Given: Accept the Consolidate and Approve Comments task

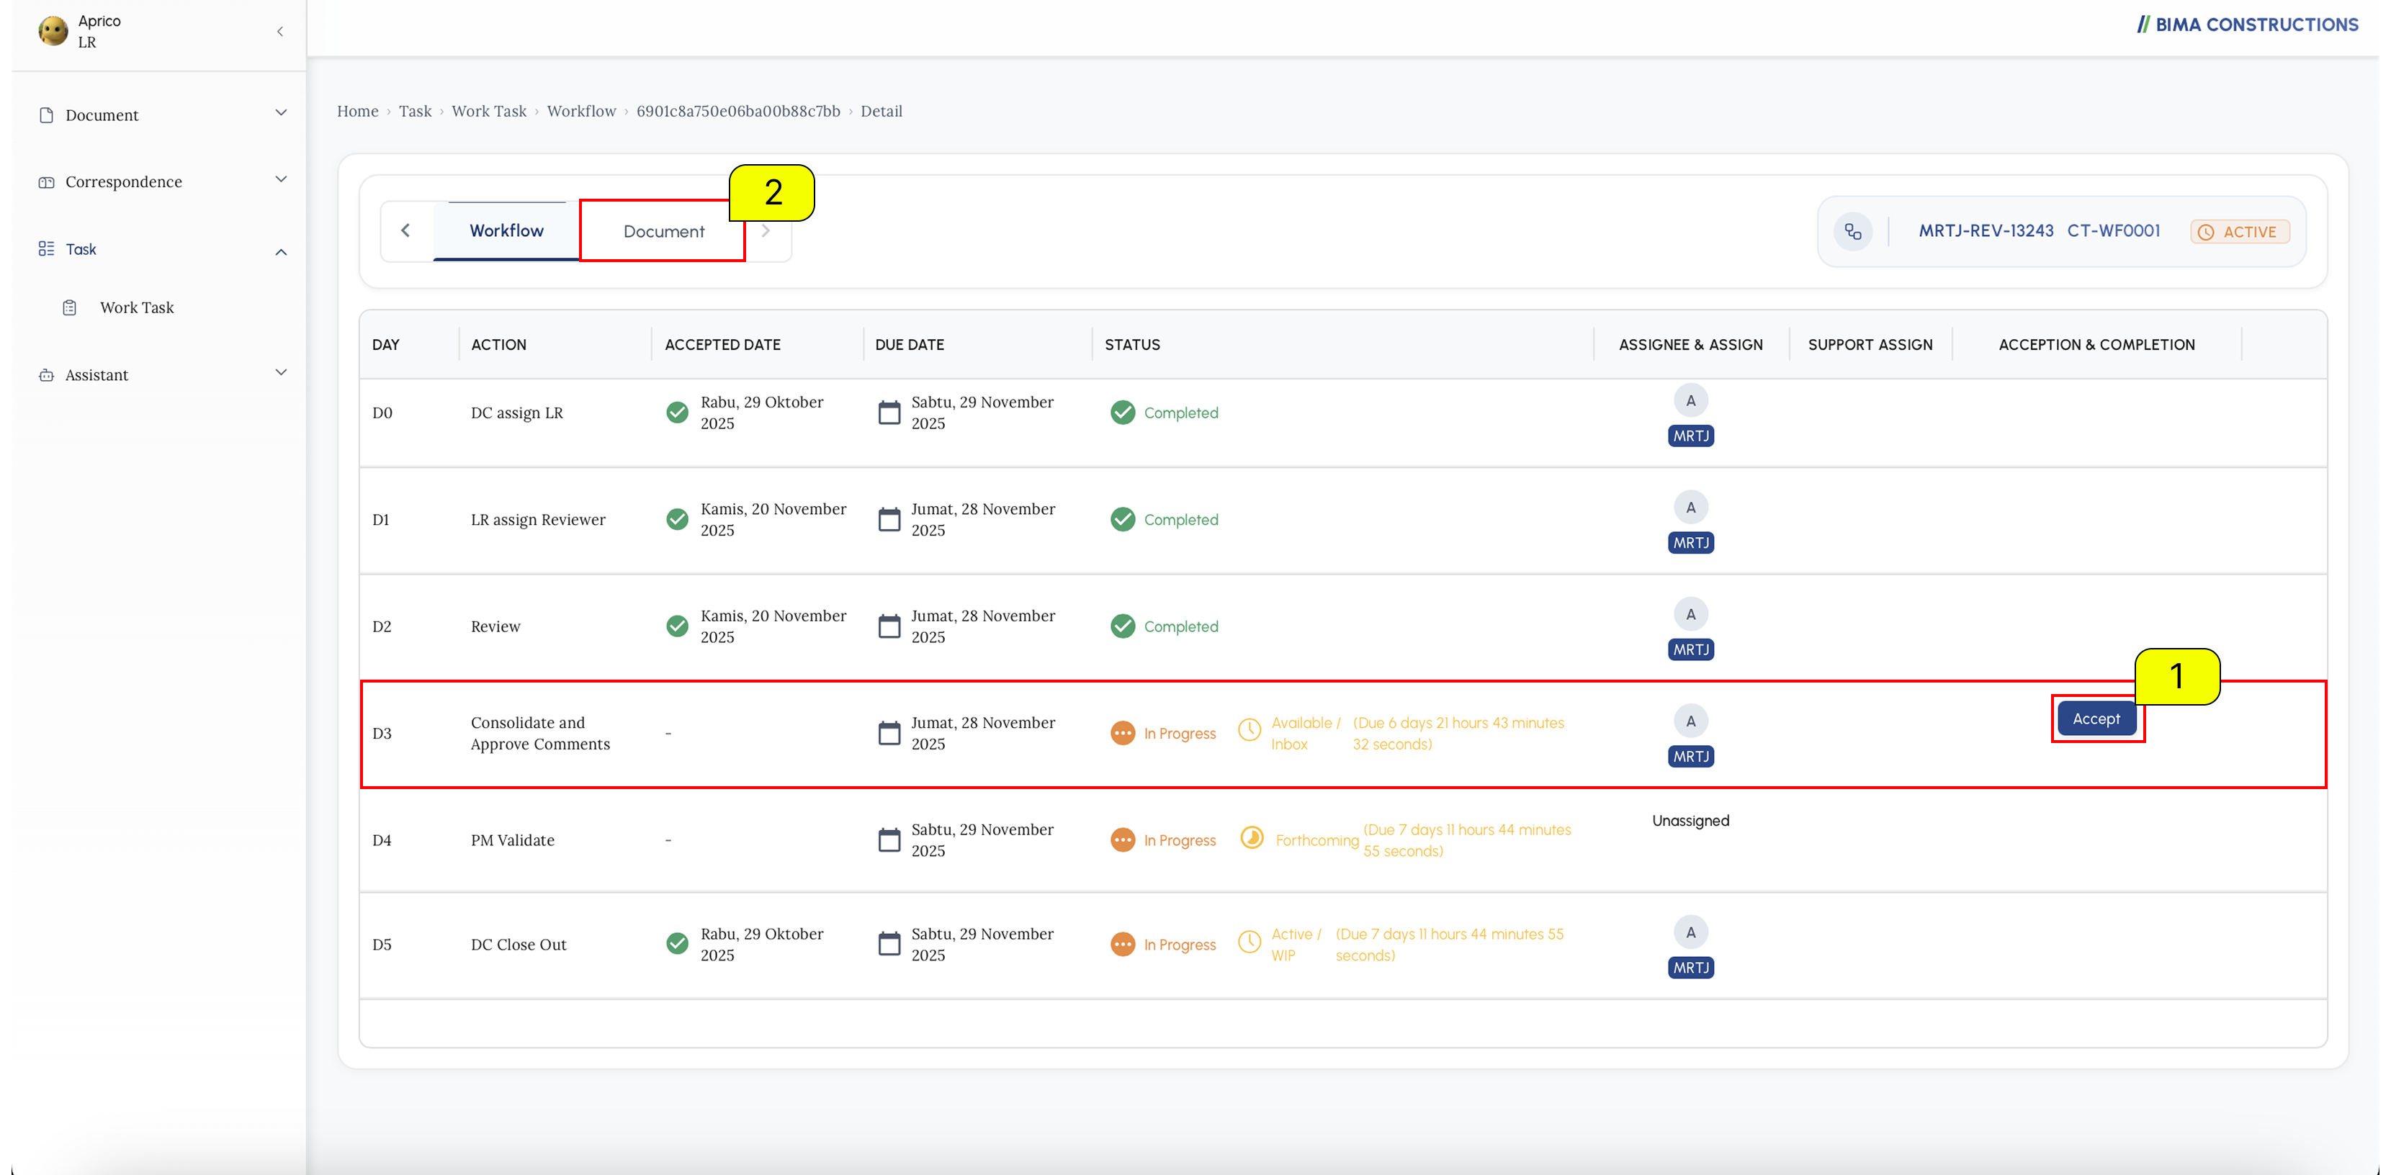Looking at the screenshot, I should click(x=2096, y=719).
